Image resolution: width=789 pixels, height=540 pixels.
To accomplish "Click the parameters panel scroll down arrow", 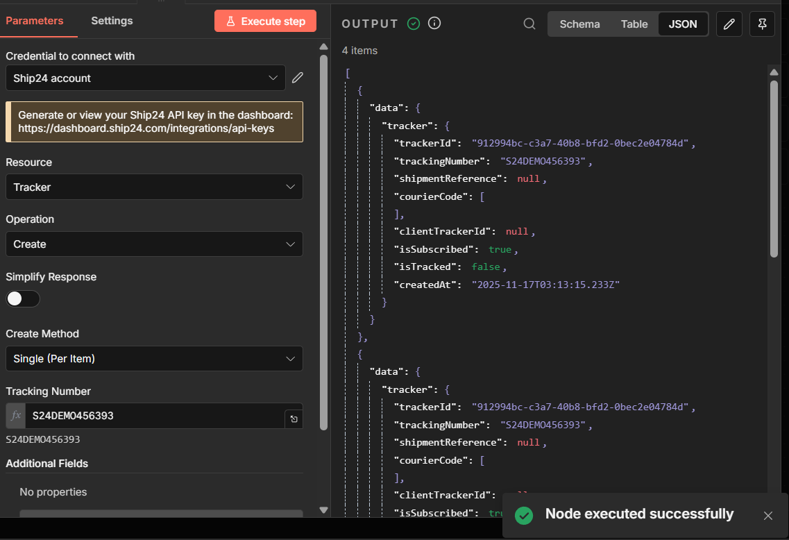I will pos(323,509).
